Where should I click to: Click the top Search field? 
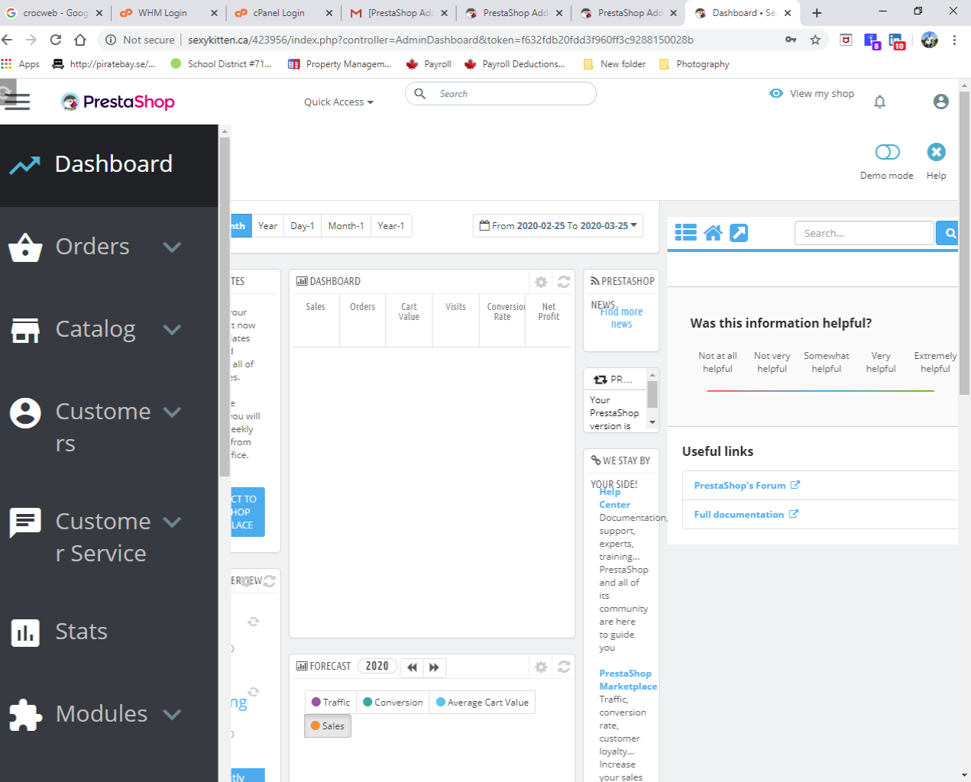500,94
